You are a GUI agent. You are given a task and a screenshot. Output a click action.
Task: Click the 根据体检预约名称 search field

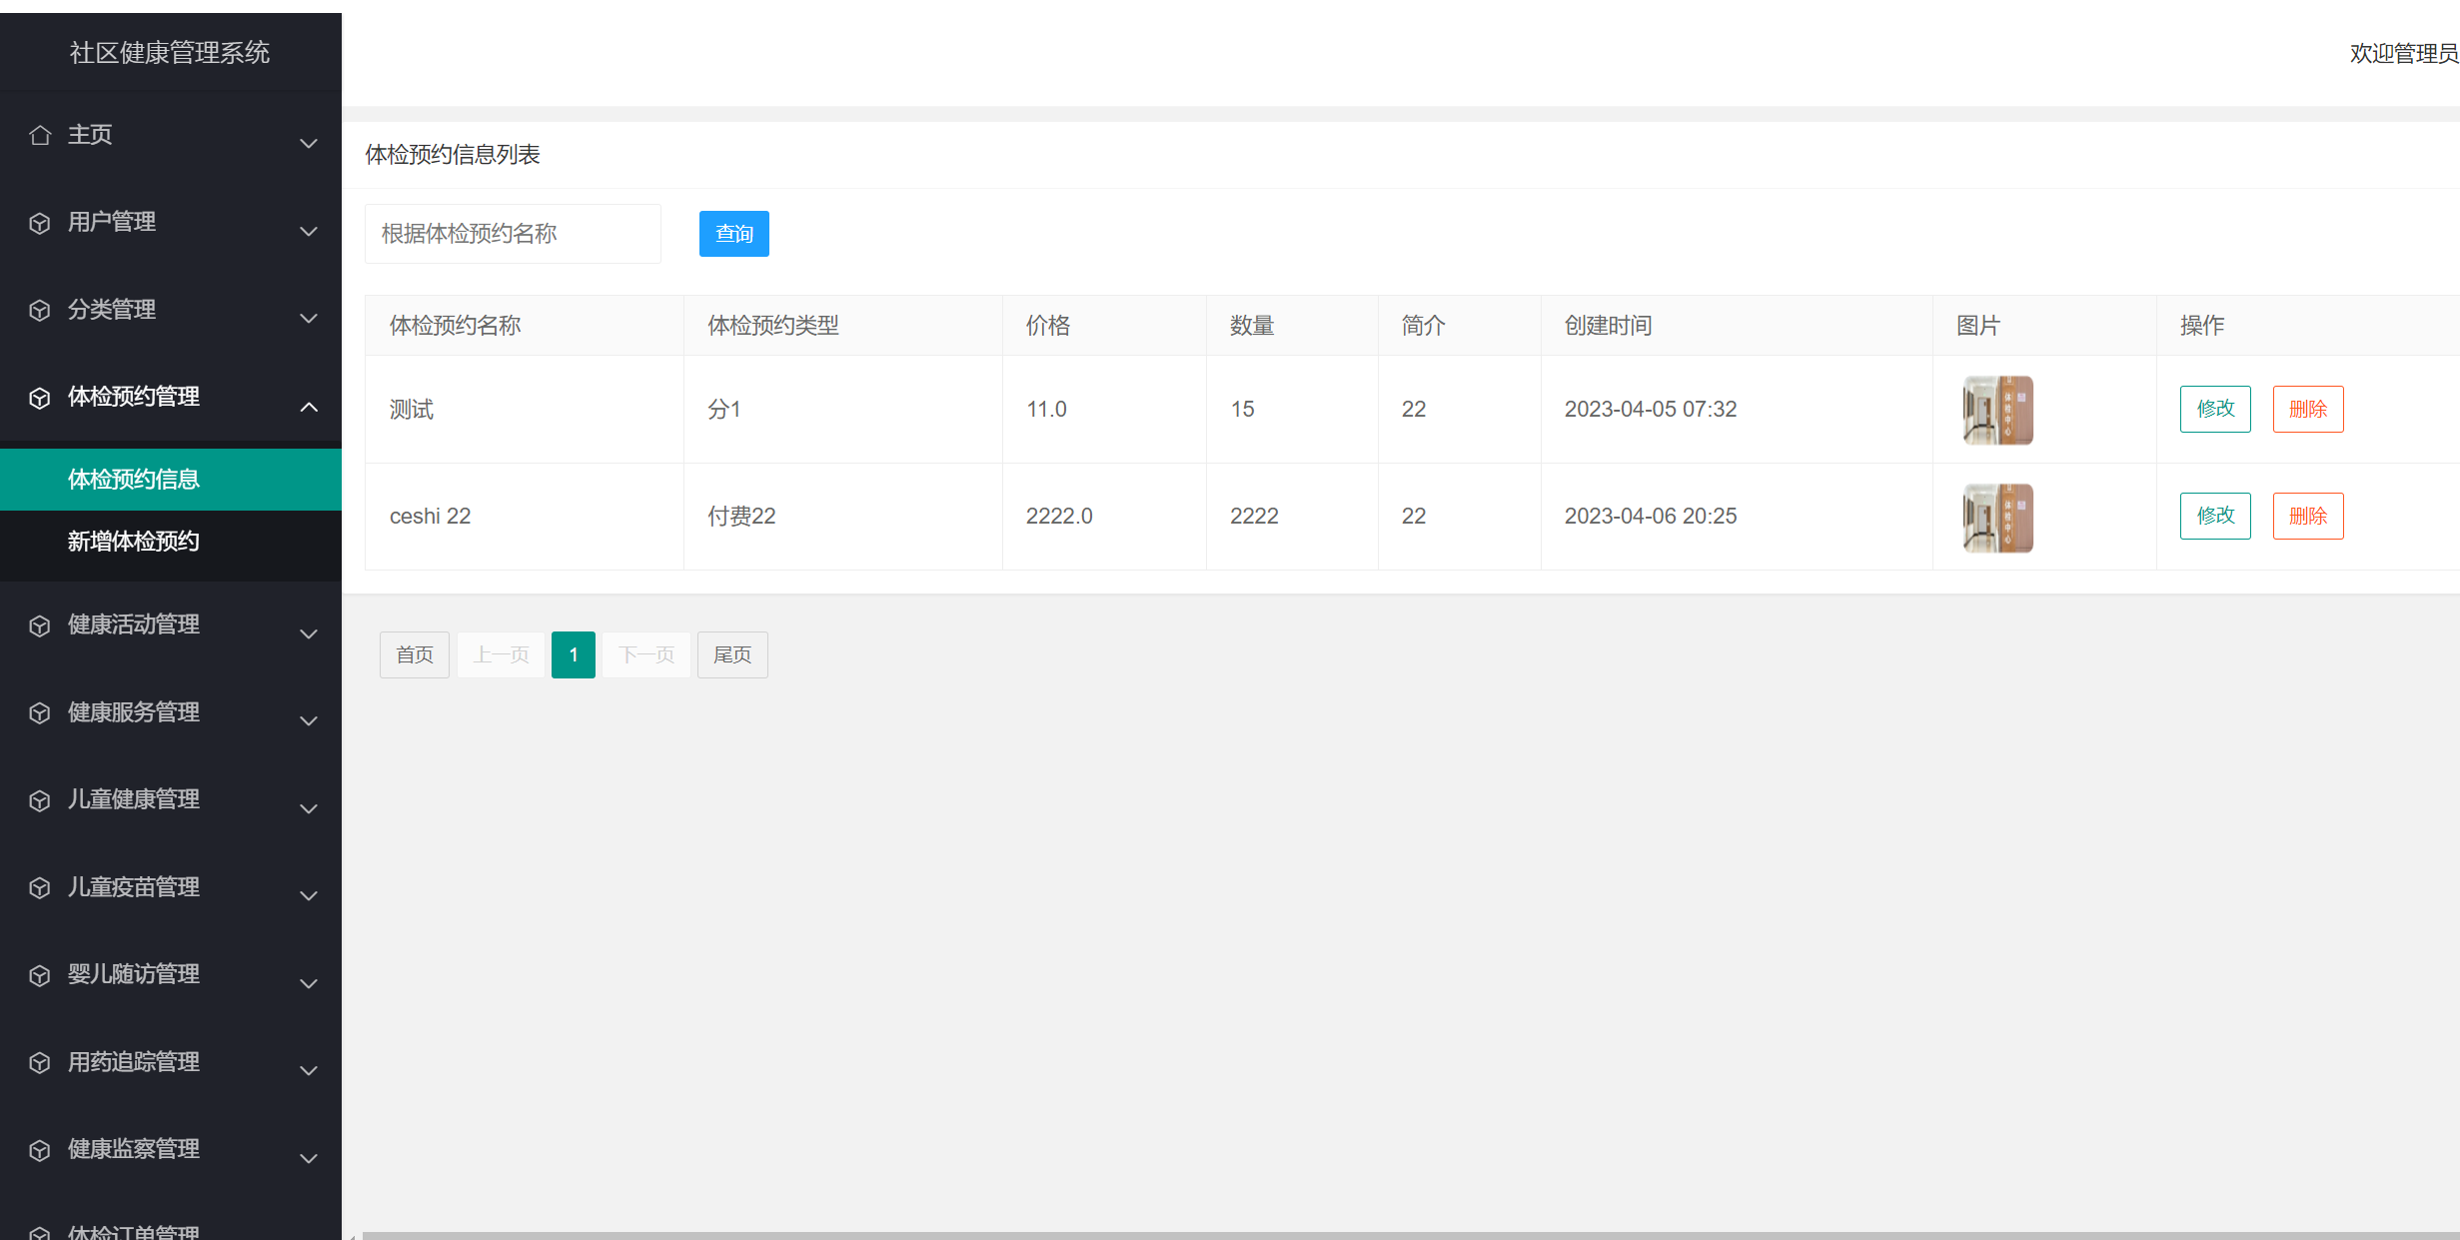[x=513, y=234]
